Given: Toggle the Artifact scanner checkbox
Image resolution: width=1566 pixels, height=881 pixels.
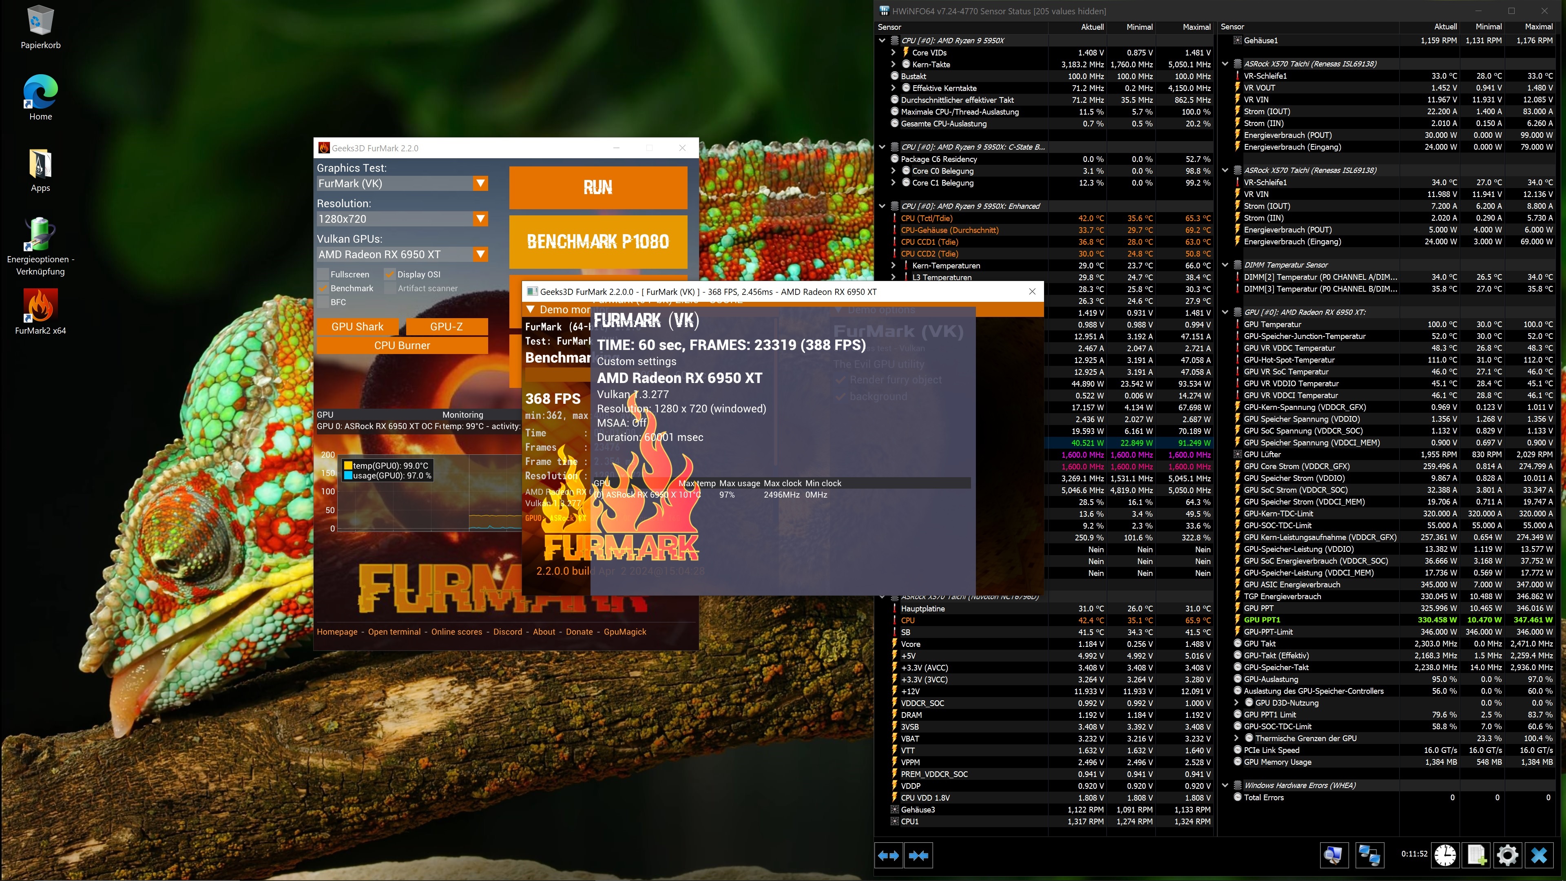Looking at the screenshot, I should coord(390,288).
